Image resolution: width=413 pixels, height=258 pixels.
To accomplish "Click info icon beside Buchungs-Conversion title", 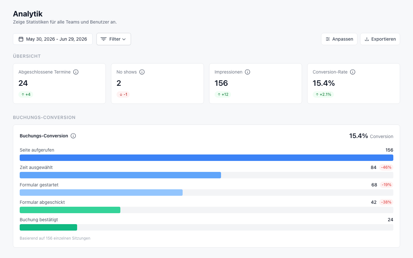I will pyautogui.click(x=73, y=136).
